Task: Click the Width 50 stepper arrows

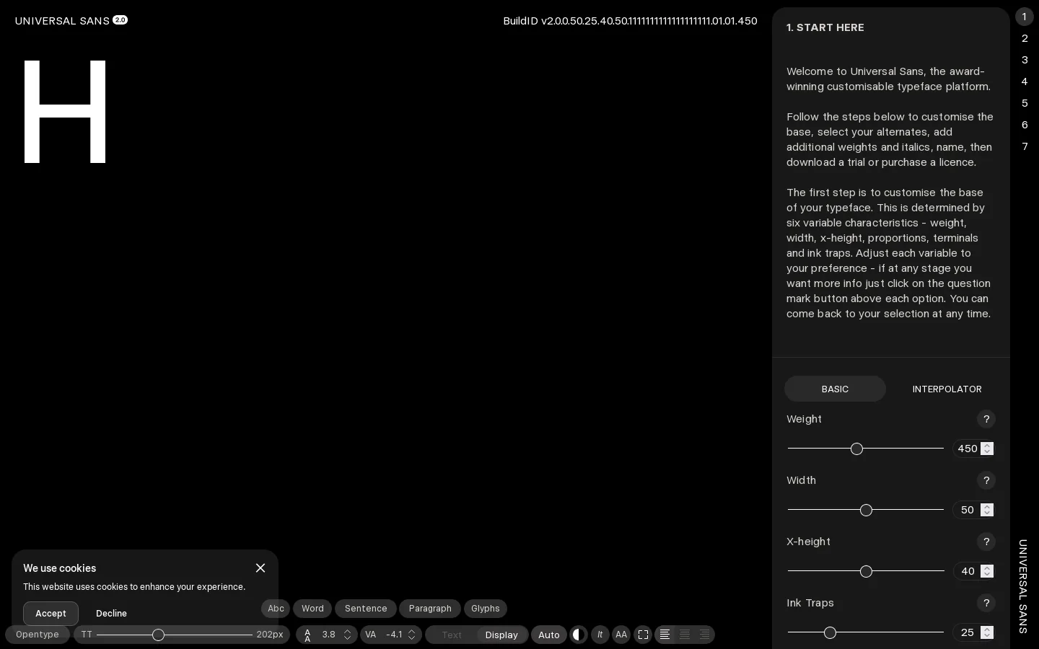Action: pos(987,510)
